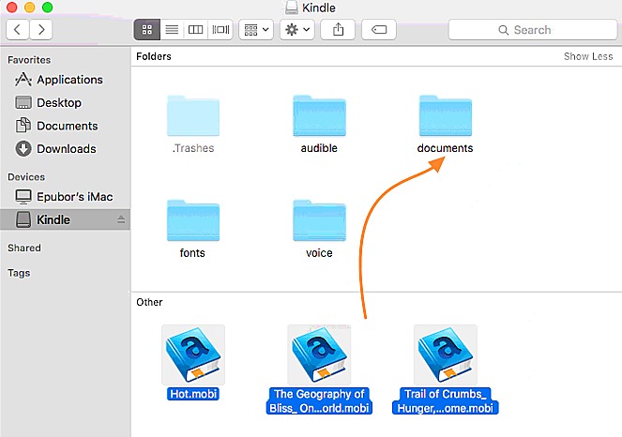
Task: Click the Folders group header
Action: pos(154,56)
